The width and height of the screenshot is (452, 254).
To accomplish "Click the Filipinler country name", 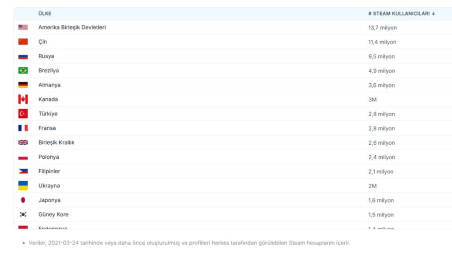I will click(x=49, y=171).
